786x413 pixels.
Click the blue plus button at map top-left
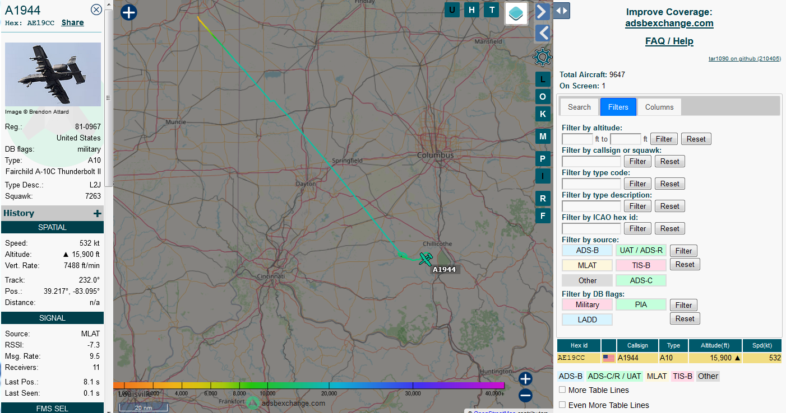(129, 12)
